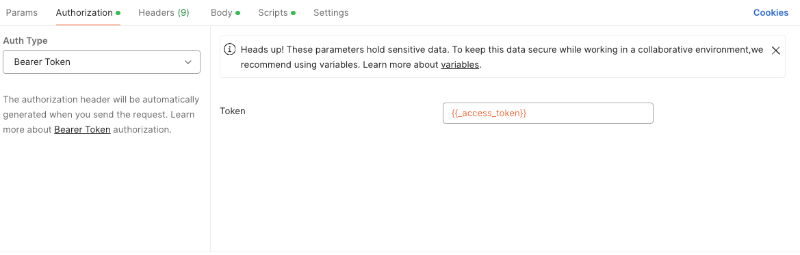The height and width of the screenshot is (255, 800).
Task: Click the info icon in the Heads up banner
Action: click(231, 50)
